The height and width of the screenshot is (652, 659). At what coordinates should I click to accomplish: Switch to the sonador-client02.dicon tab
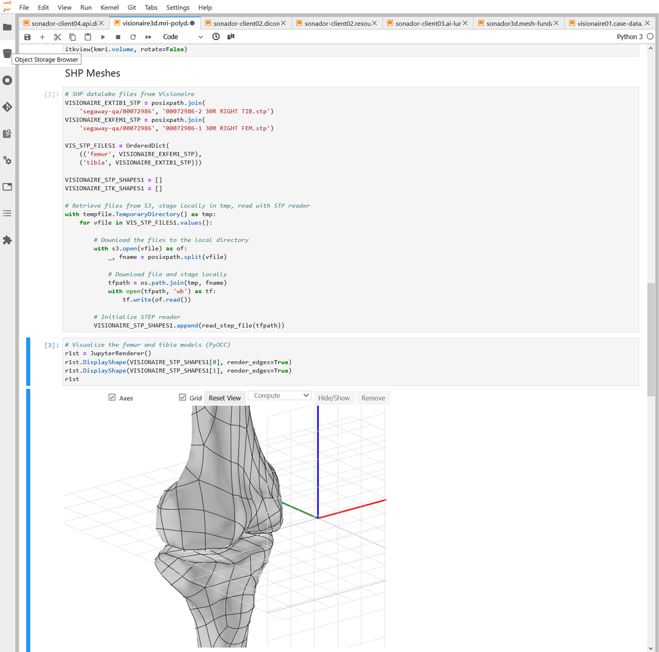point(245,23)
